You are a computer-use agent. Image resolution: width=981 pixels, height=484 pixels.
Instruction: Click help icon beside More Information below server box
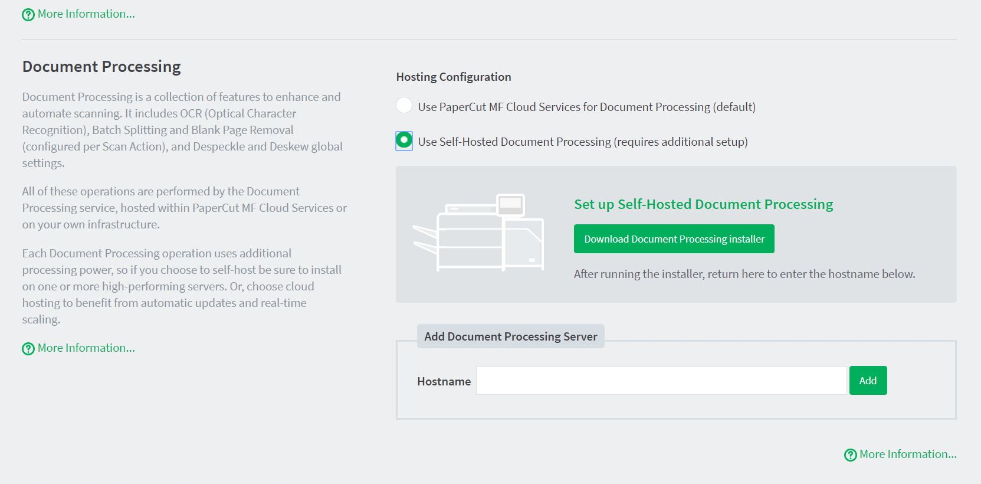point(850,455)
